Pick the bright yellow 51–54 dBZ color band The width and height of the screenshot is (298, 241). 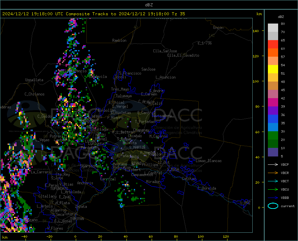click(x=273, y=69)
